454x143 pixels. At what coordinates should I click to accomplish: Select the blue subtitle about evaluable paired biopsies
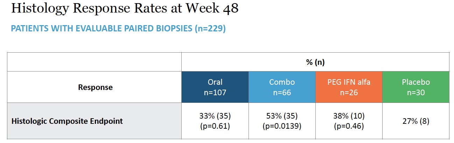118,29
